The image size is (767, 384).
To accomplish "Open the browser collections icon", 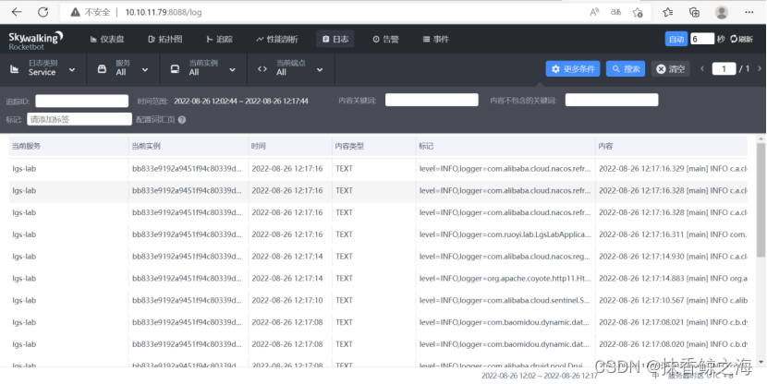I will click(x=694, y=12).
